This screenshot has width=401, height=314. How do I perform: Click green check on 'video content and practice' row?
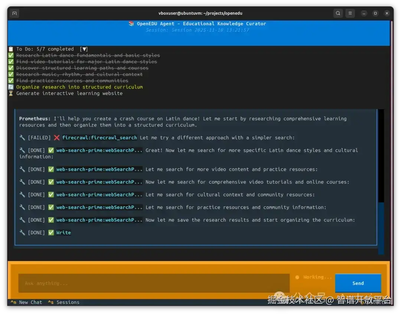click(51, 169)
